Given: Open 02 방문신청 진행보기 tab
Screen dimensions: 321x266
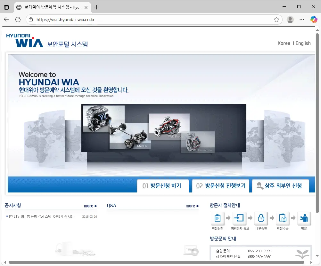Looking at the screenshot, I should pos(221,186).
